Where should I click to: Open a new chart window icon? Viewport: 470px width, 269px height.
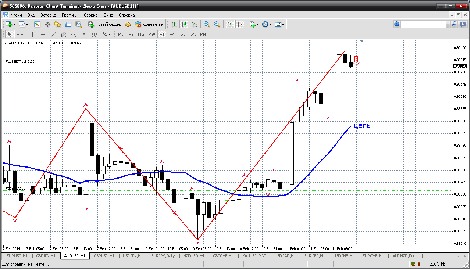coord(9,24)
